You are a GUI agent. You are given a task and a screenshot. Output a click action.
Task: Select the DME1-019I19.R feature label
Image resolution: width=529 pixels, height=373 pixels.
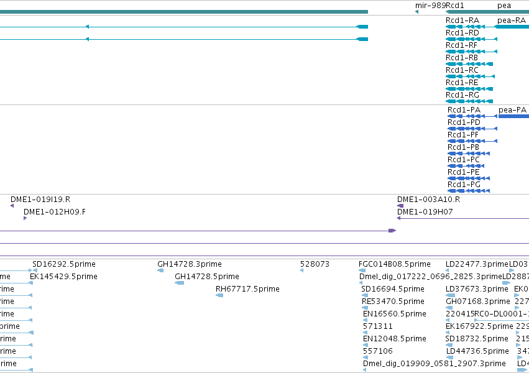click(40, 200)
